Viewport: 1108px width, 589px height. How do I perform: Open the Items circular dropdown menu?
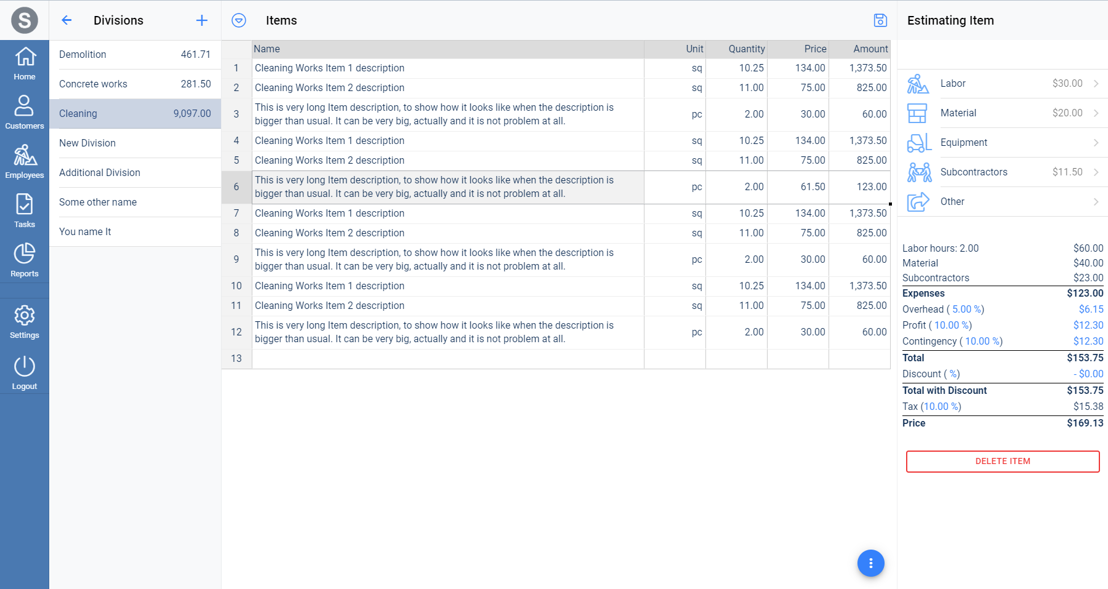coord(239,20)
